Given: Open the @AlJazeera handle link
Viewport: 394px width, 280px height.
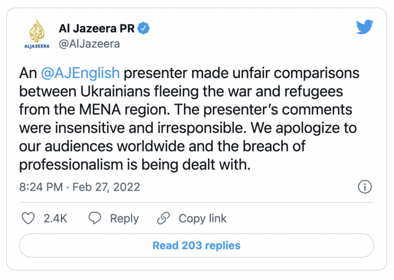Looking at the screenshot, I should tap(89, 44).
